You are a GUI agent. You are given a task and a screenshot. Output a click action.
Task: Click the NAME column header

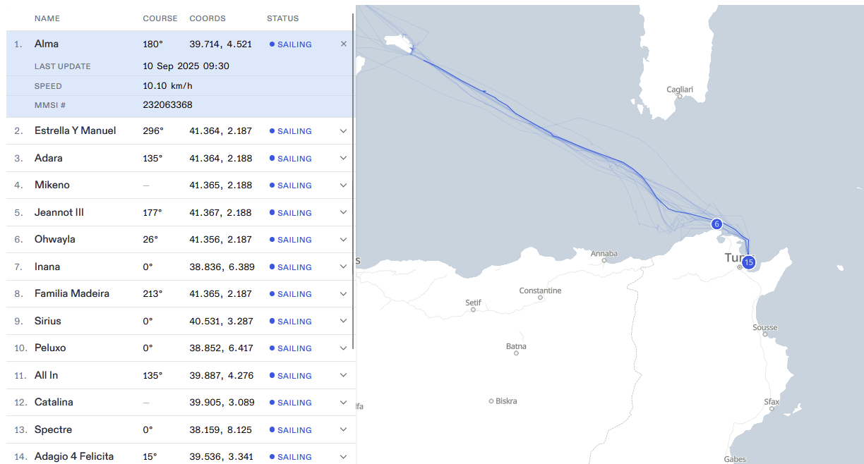[47, 18]
